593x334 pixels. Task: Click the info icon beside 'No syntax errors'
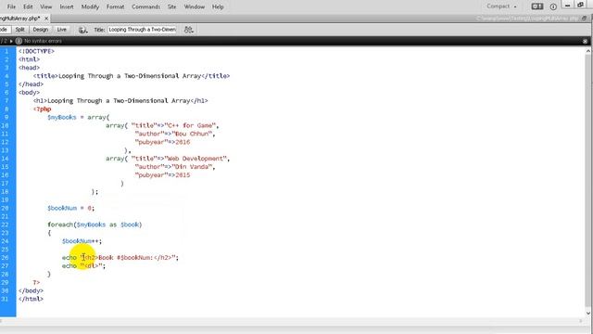click(x=19, y=41)
